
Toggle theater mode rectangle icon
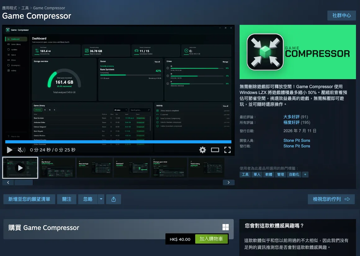coord(215,150)
